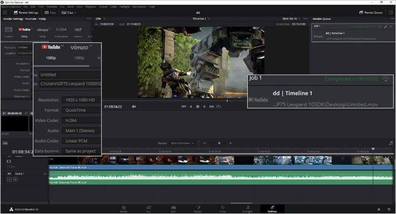396x214 pixels.
Task: Select the dd | Timeline 1 render job
Action: click(353, 33)
